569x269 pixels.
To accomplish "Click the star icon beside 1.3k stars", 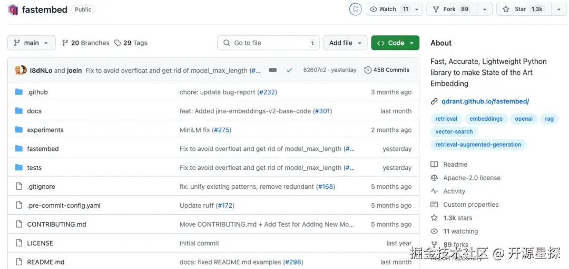I will [x=434, y=218].
